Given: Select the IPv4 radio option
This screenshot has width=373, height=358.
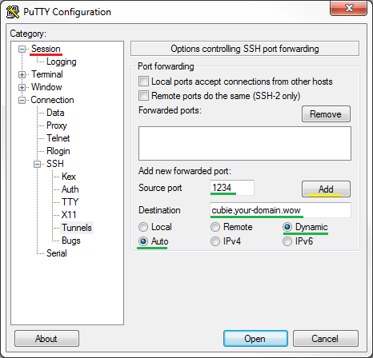Looking at the screenshot, I should tap(215, 241).
